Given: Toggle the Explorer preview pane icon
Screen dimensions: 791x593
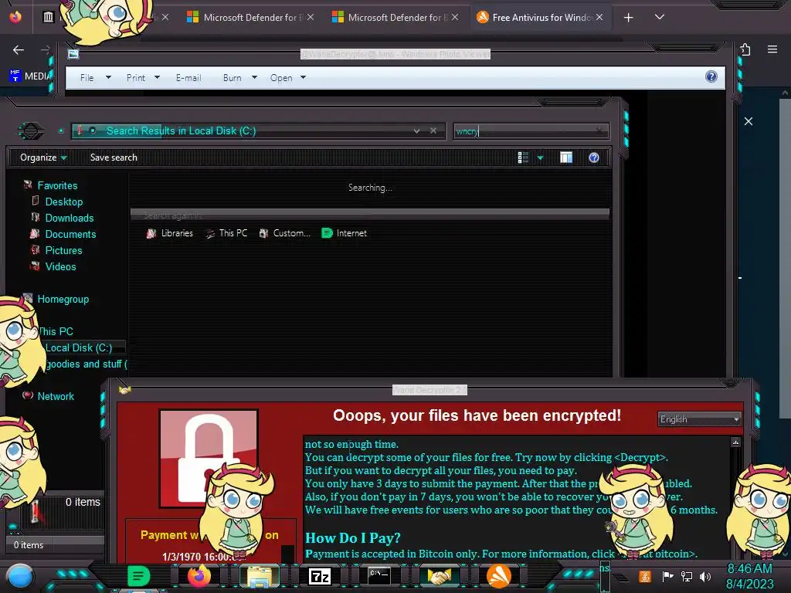Looking at the screenshot, I should [x=566, y=158].
